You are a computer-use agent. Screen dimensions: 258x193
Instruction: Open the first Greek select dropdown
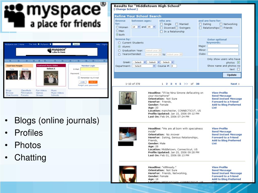[139, 62]
